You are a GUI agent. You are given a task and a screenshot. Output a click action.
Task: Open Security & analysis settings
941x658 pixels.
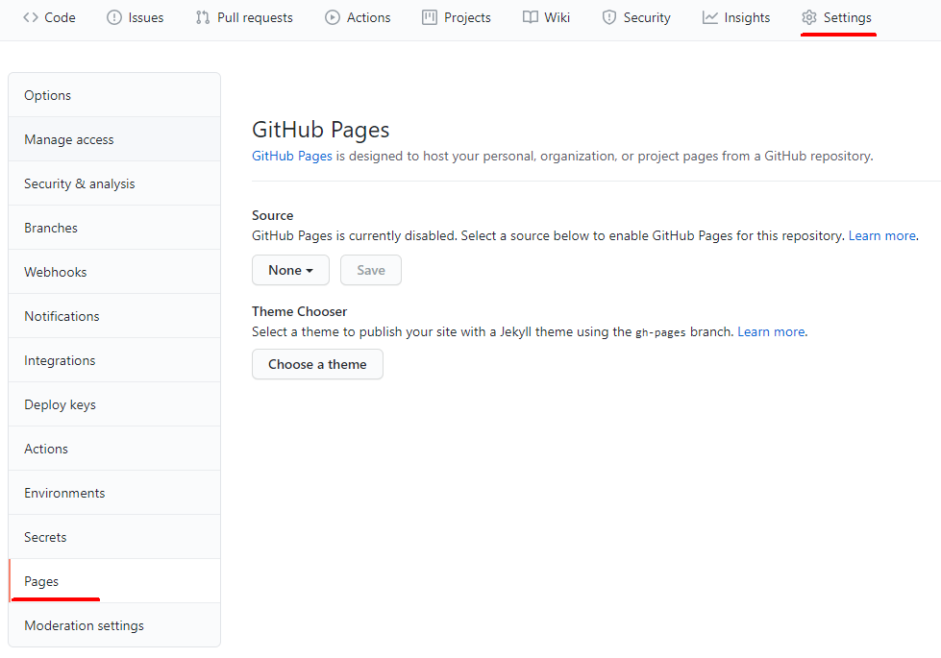click(114, 183)
